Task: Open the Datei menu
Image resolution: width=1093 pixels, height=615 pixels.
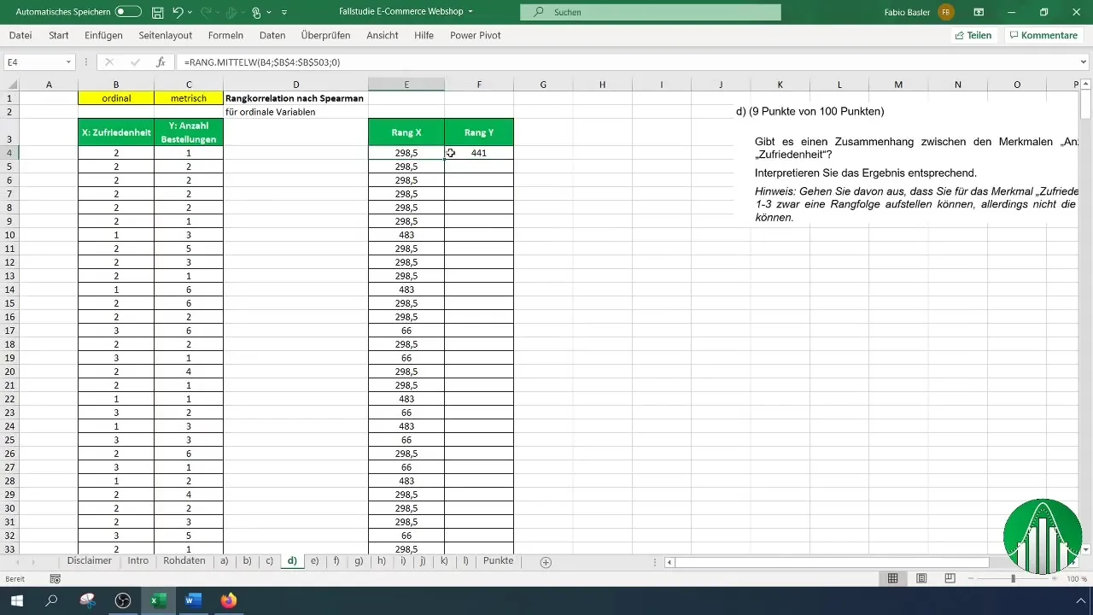Action: pyautogui.click(x=20, y=35)
